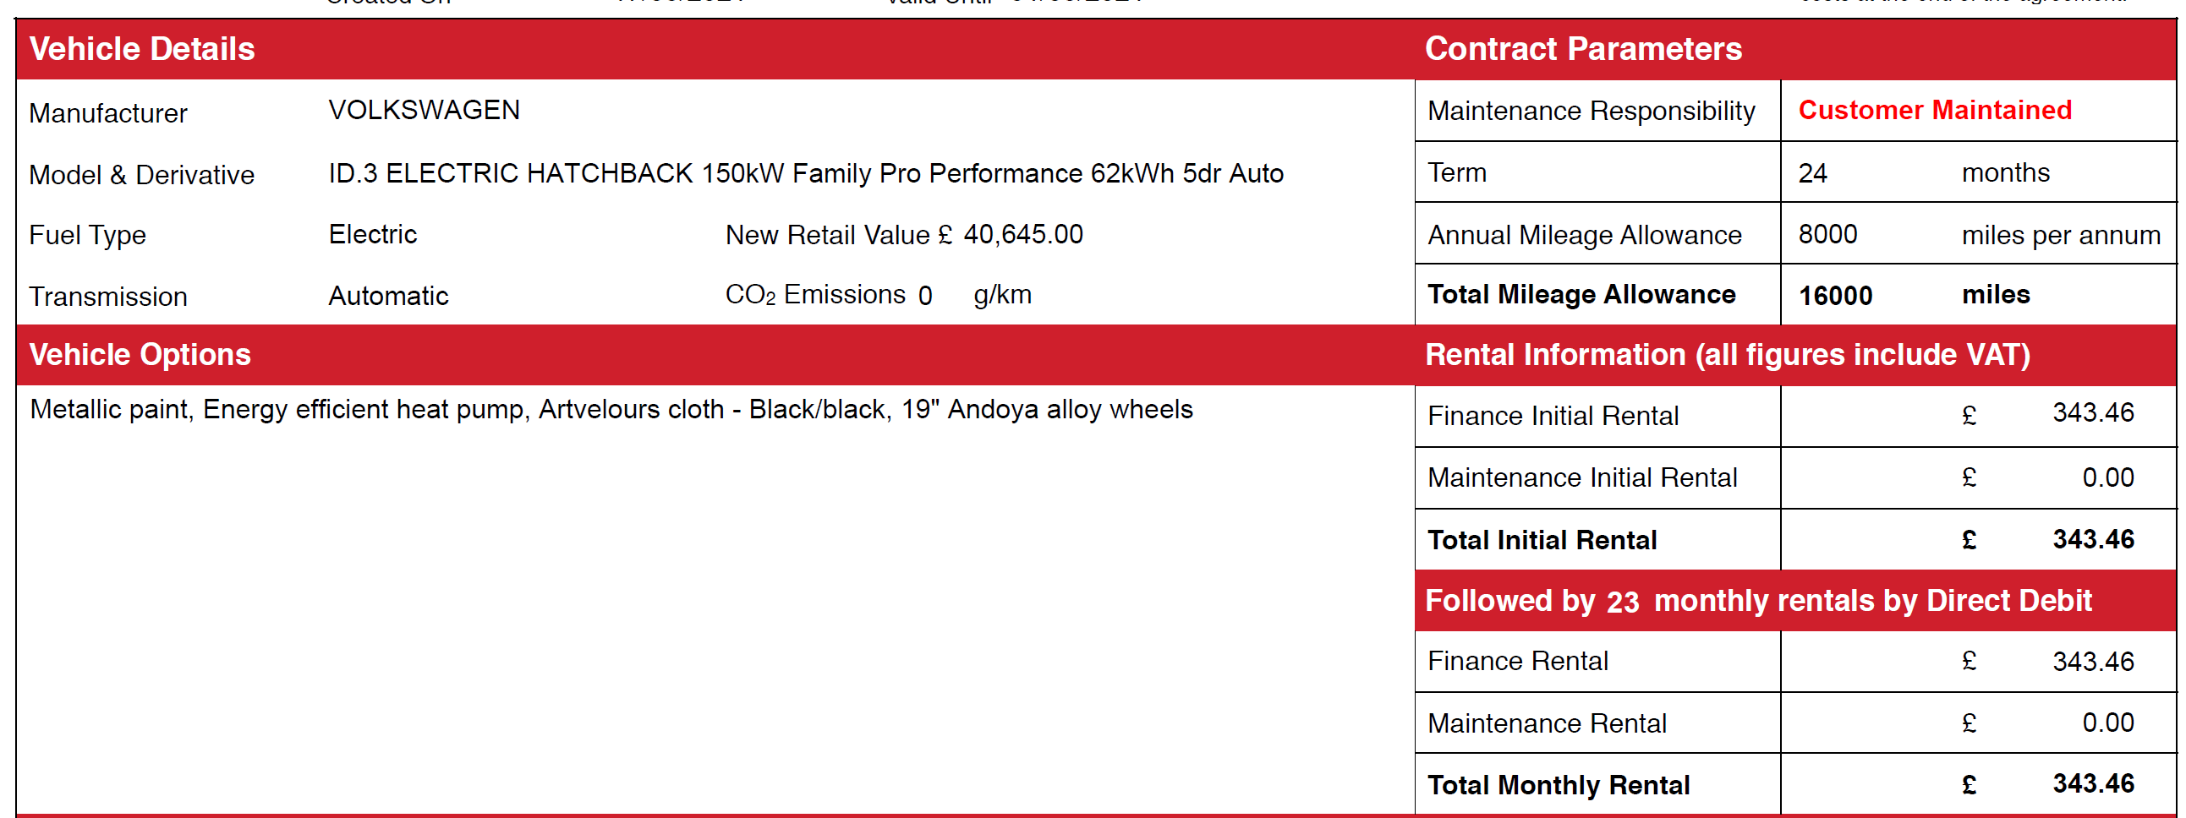Click the Vehicle Options header

[x=140, y=354]
